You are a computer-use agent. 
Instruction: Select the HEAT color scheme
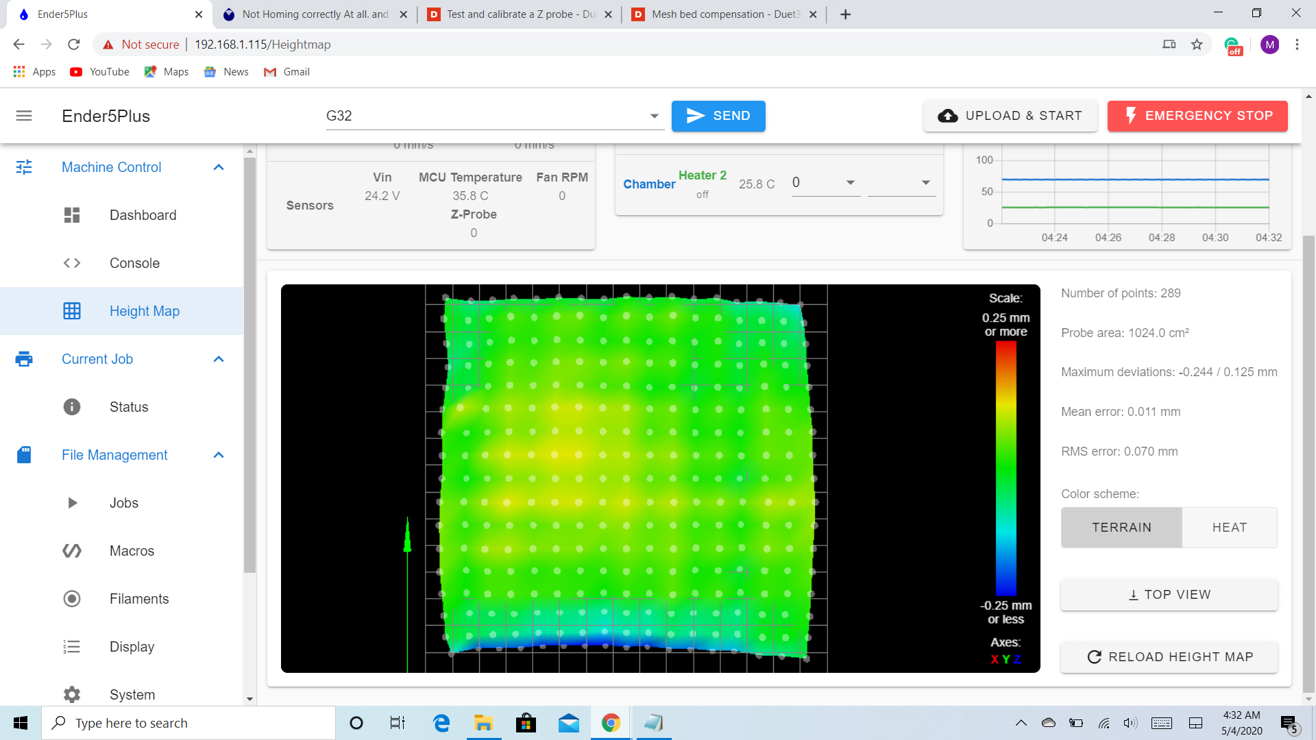pyautogui.click(x=1230, y=528)
